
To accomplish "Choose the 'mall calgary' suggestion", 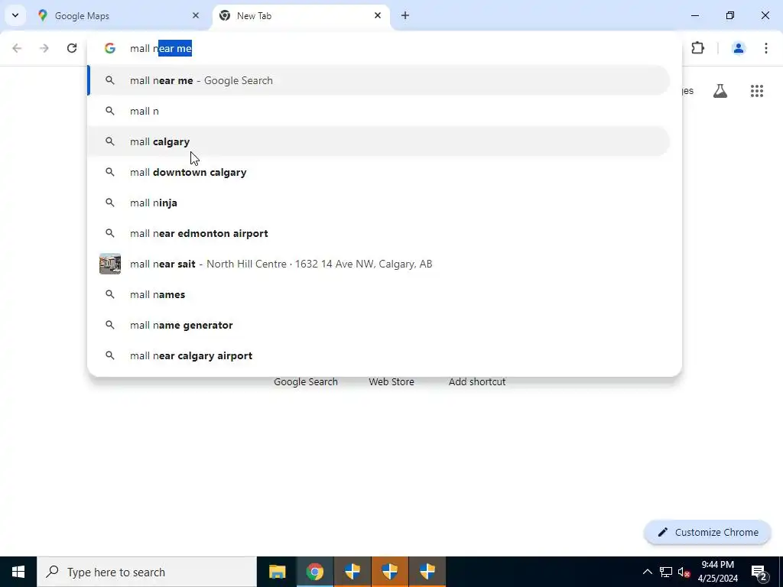I will coord(379,141).
